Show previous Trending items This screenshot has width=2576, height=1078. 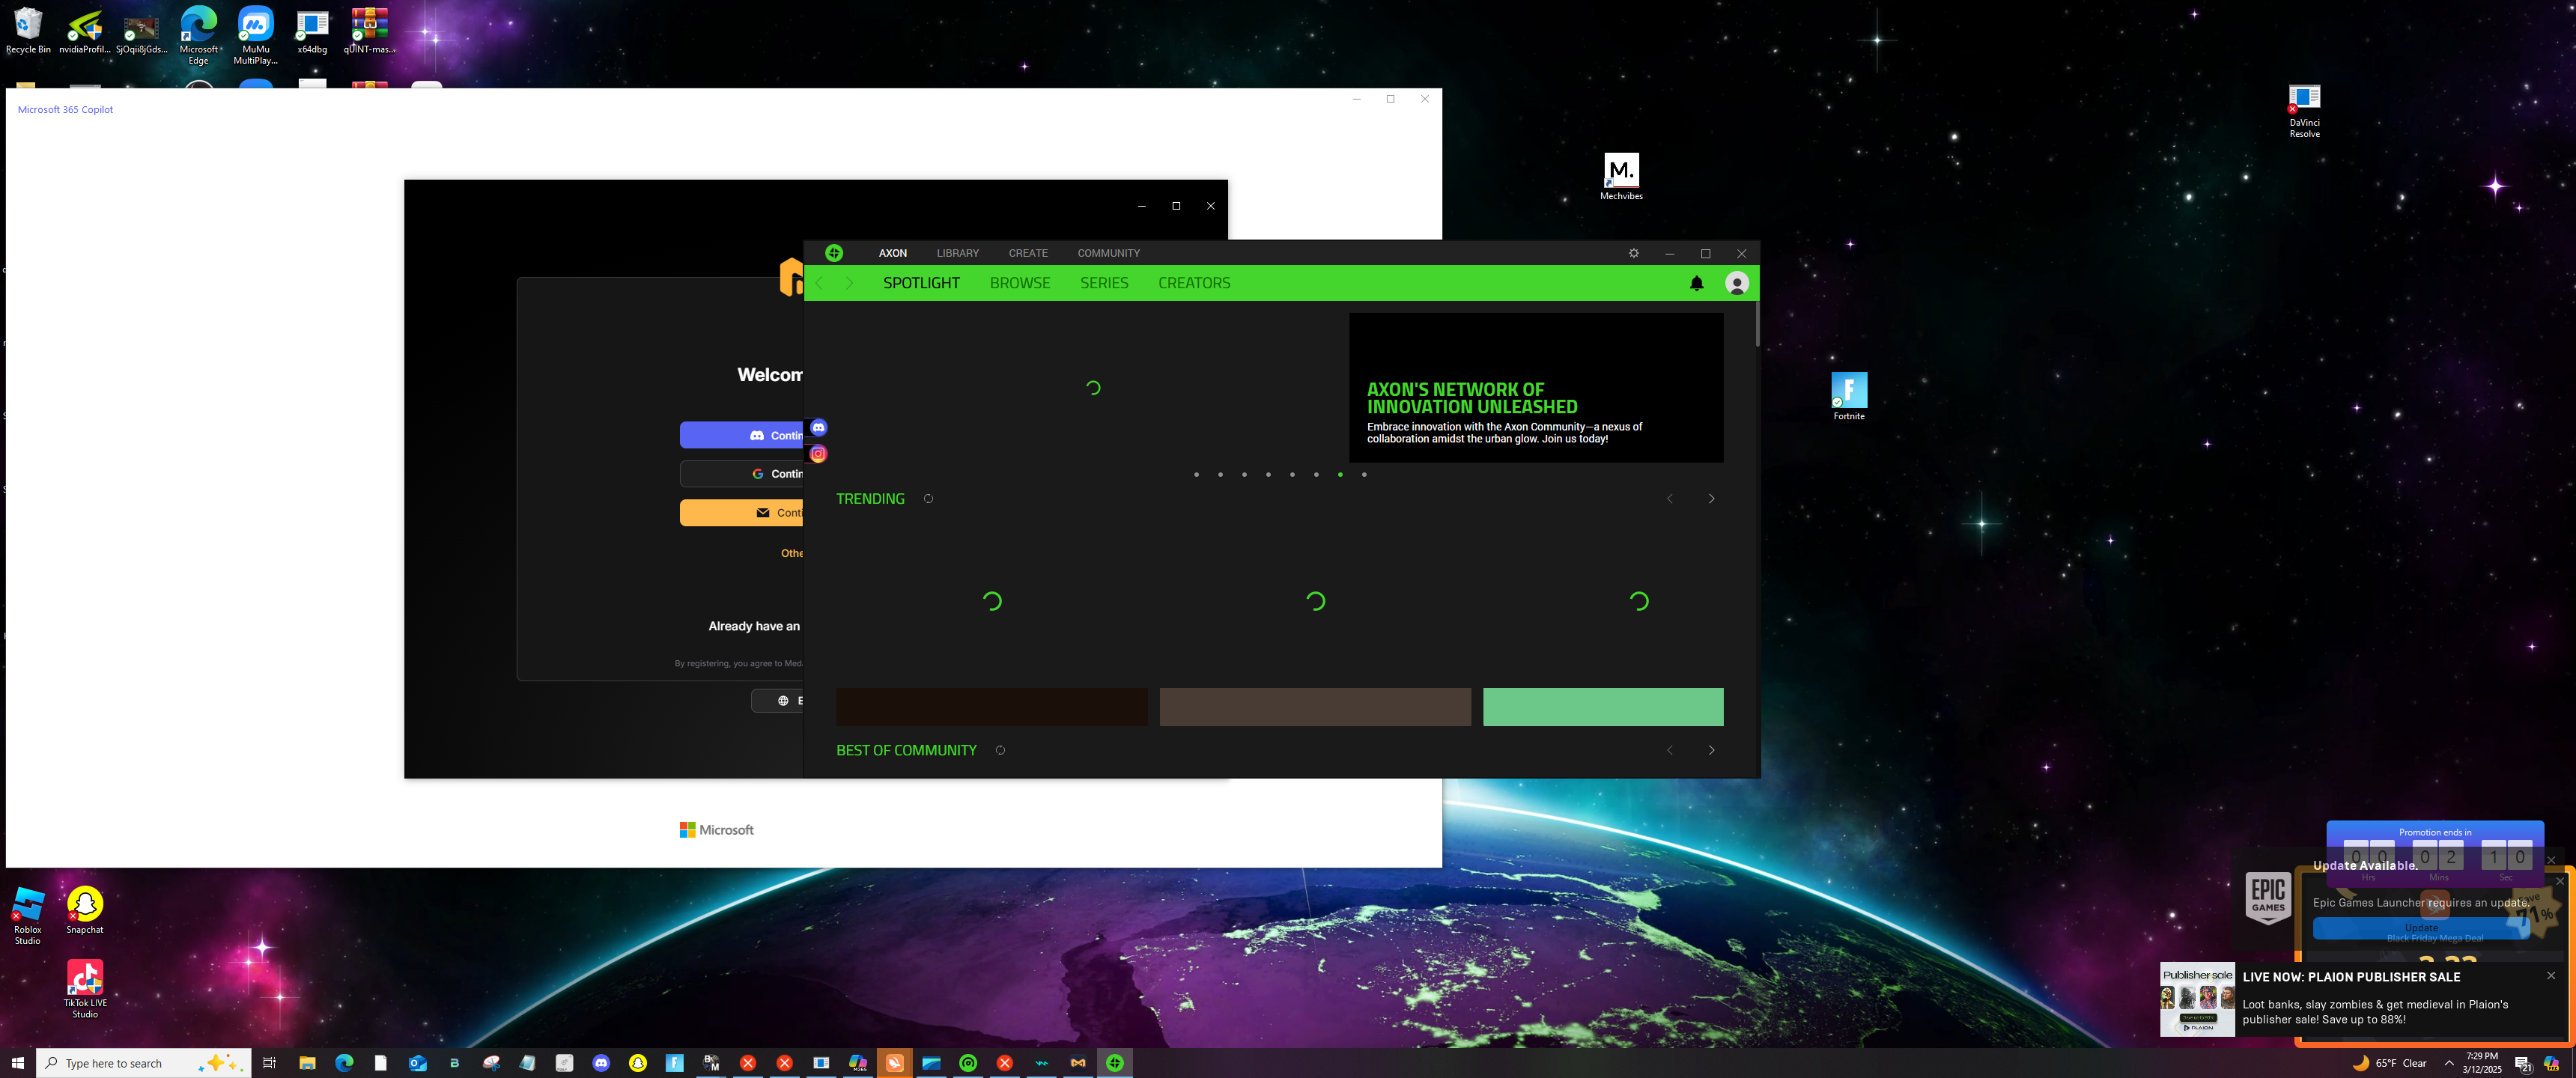point(1669,499)
